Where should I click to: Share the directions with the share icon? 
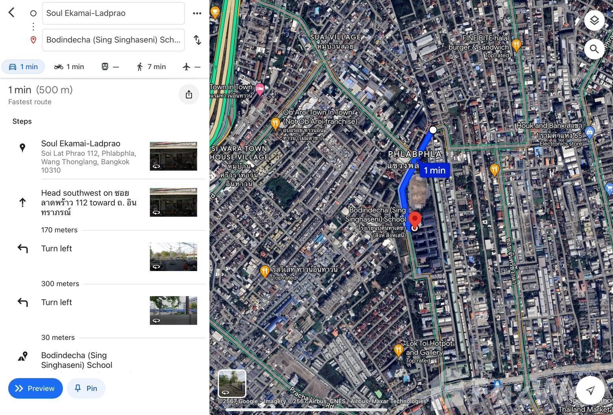click(189, 94)
